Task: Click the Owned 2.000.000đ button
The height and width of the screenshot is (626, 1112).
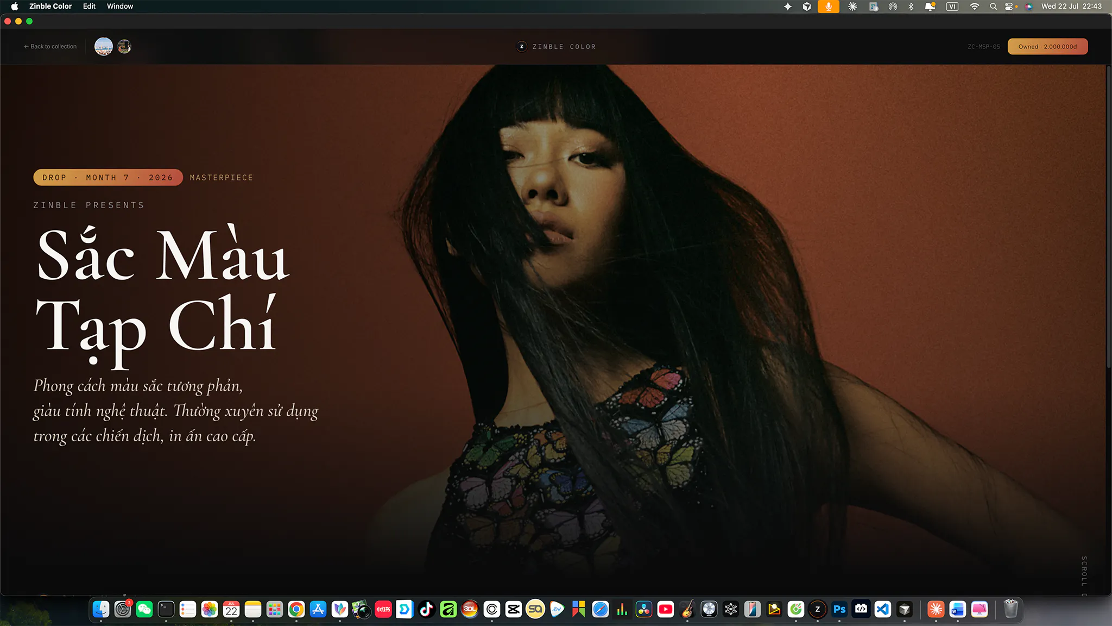Action: tap(1047, 47)
